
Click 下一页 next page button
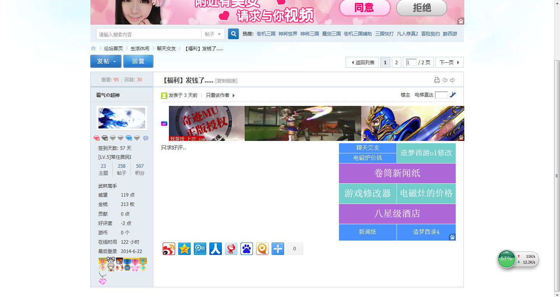coord(449,62)
